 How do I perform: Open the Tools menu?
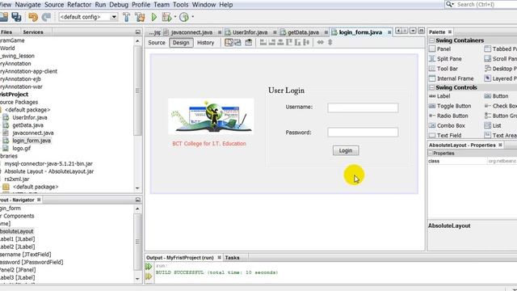[x=181, y=5]
